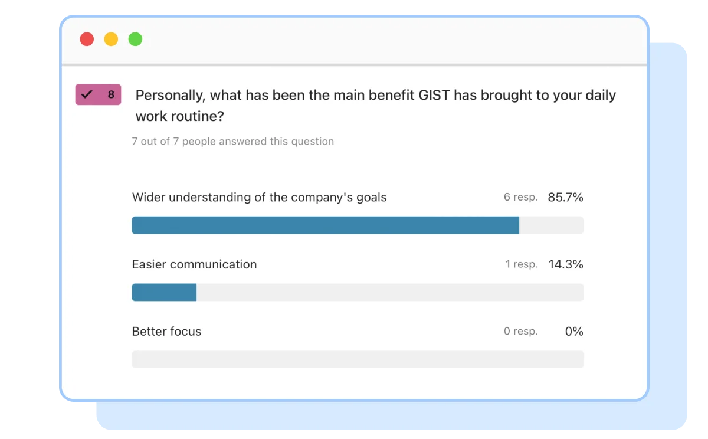The height and width of the screenshot is (439, 708).
Task: Click '7 out of 7 people answered' text
Action: (233, 142)
